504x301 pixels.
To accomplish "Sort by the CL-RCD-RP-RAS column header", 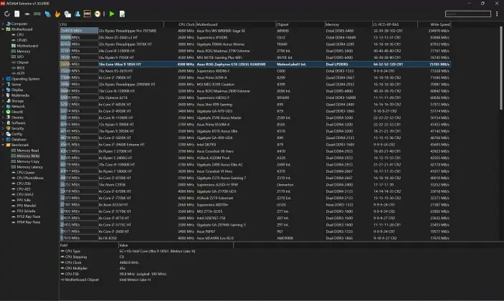I will [x=395, y=24].
